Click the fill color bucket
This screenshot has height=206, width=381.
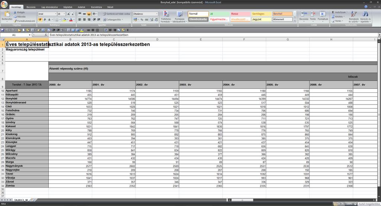pos(64,20)
